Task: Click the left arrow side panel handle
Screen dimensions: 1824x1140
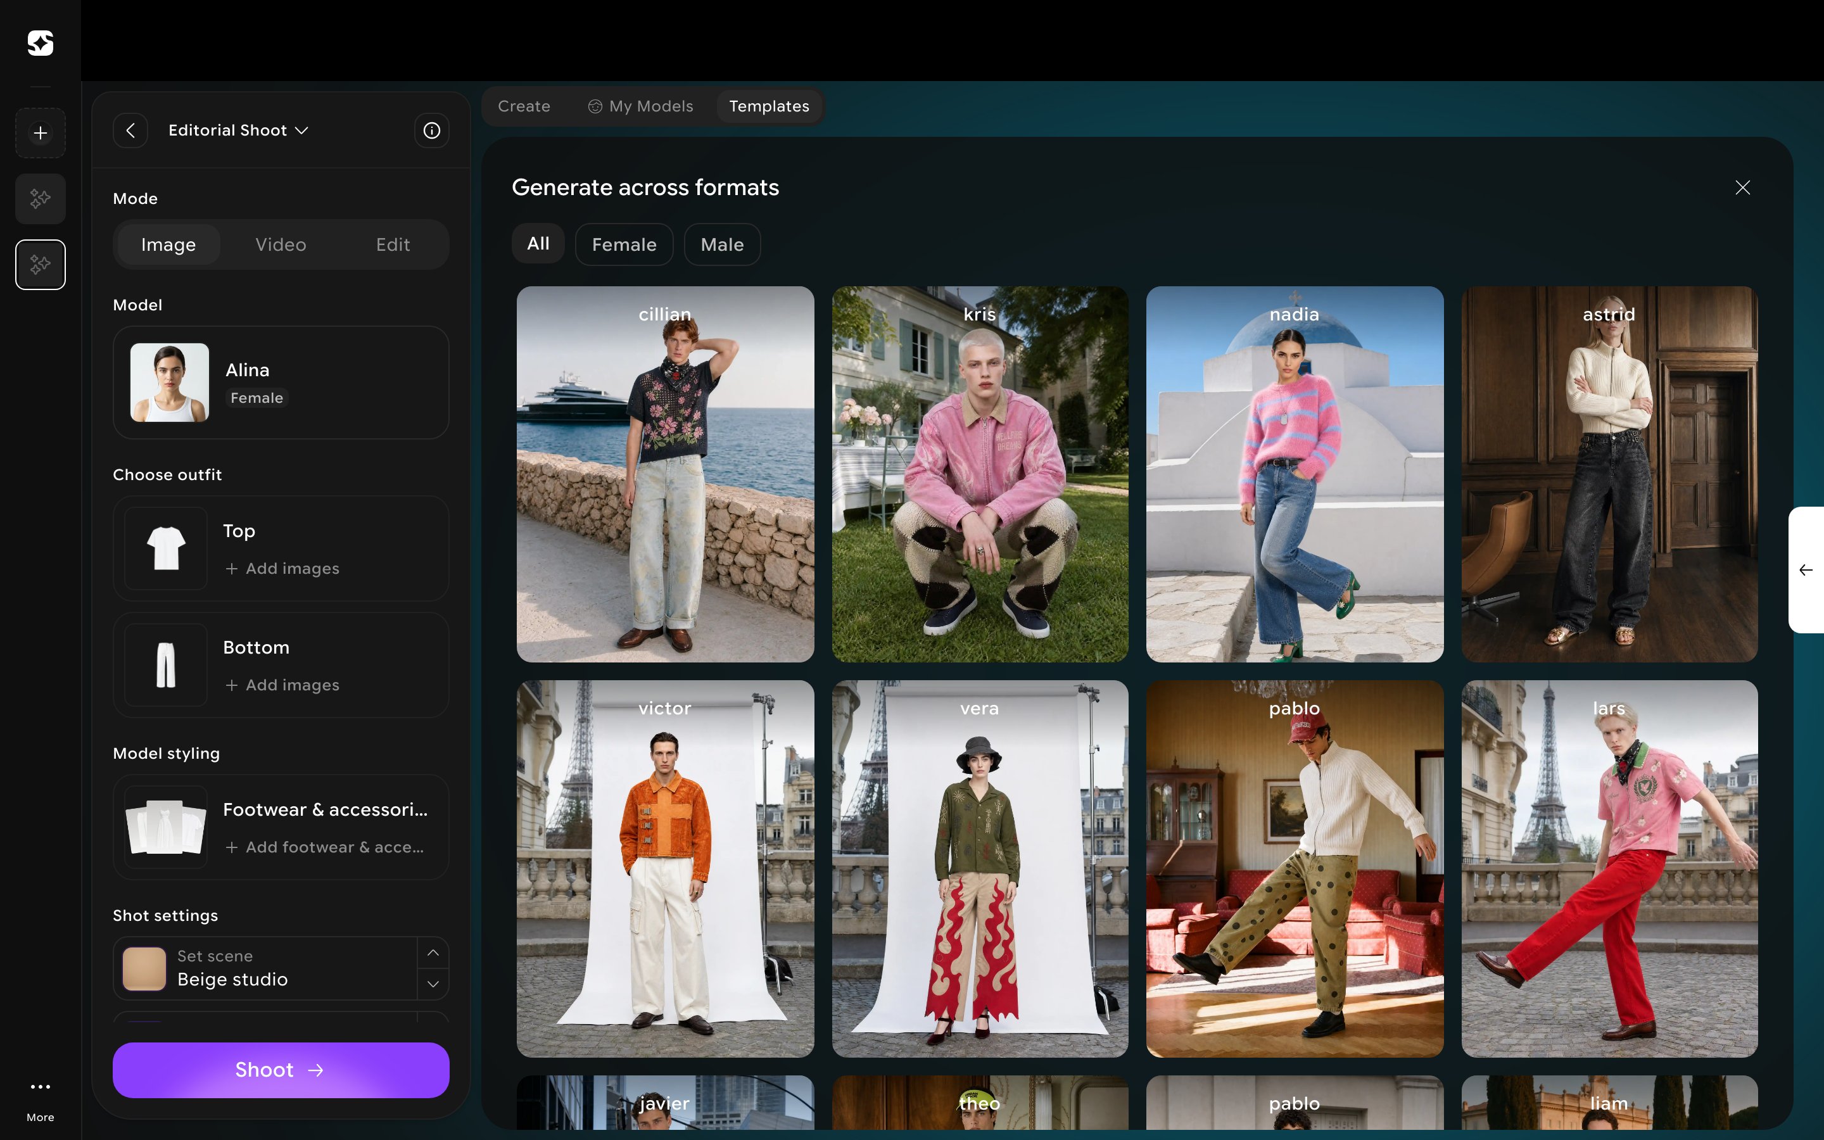Action: tap(1806, 570)
